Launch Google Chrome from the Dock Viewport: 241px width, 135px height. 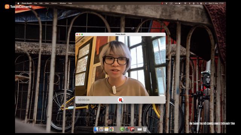point(111,129)
